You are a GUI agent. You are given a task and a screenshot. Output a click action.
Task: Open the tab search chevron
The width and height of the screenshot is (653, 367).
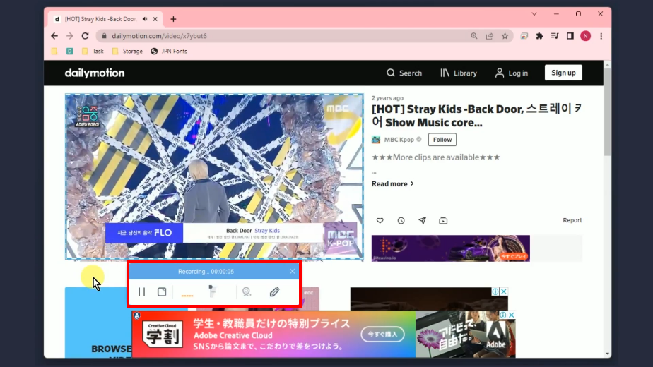click(x=534, y=13)
